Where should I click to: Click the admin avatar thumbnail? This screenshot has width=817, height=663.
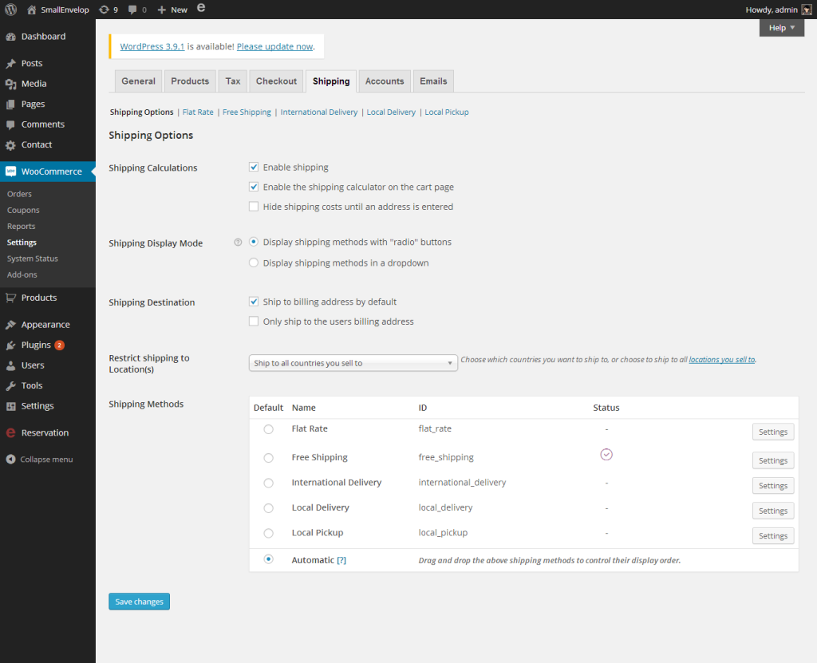point(806,10)
